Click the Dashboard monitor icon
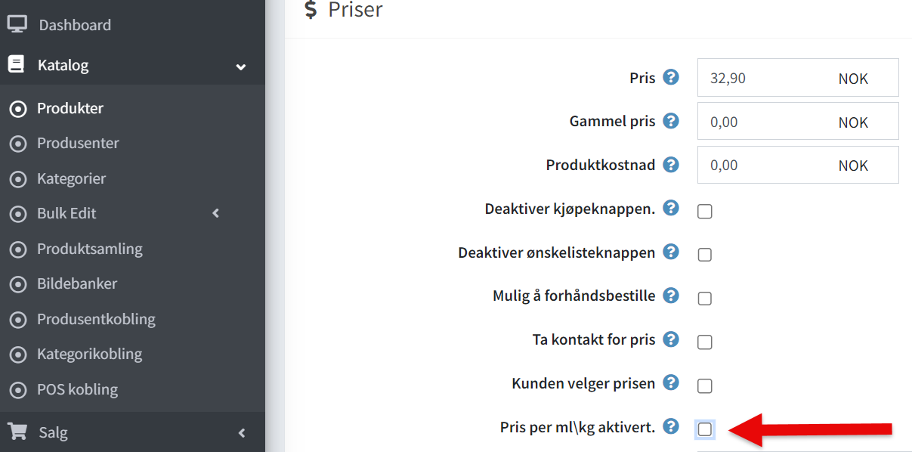The image size is (912, 452). pos(17,25)
